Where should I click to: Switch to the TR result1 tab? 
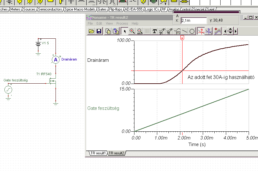coord(98,153)
